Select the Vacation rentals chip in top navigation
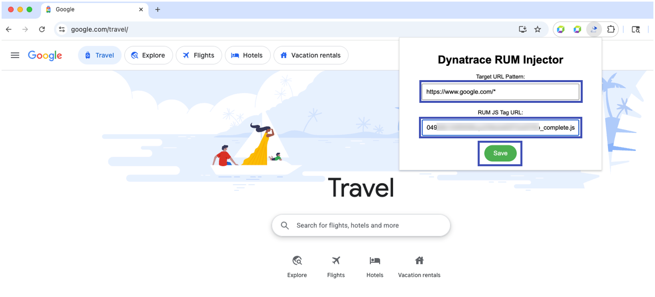 click(x=311, y=55)
